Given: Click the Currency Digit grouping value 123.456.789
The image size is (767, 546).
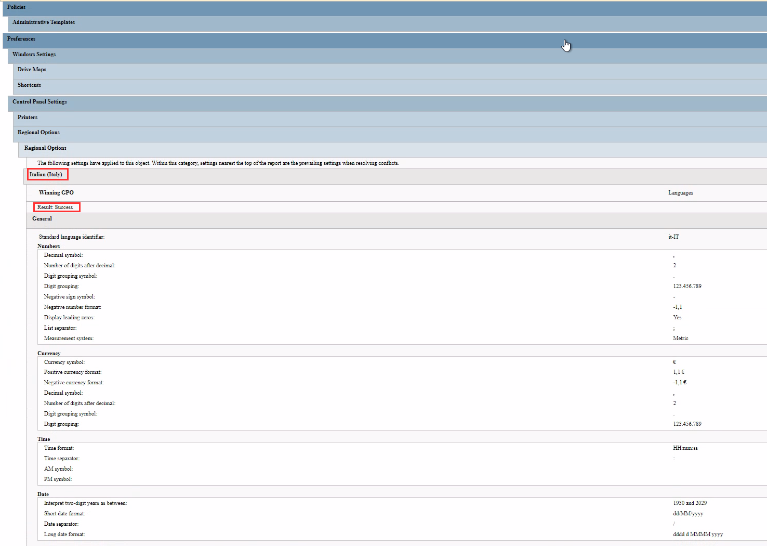Looking at the screenshot, I should pyautogui.click(x=687, y=424).
